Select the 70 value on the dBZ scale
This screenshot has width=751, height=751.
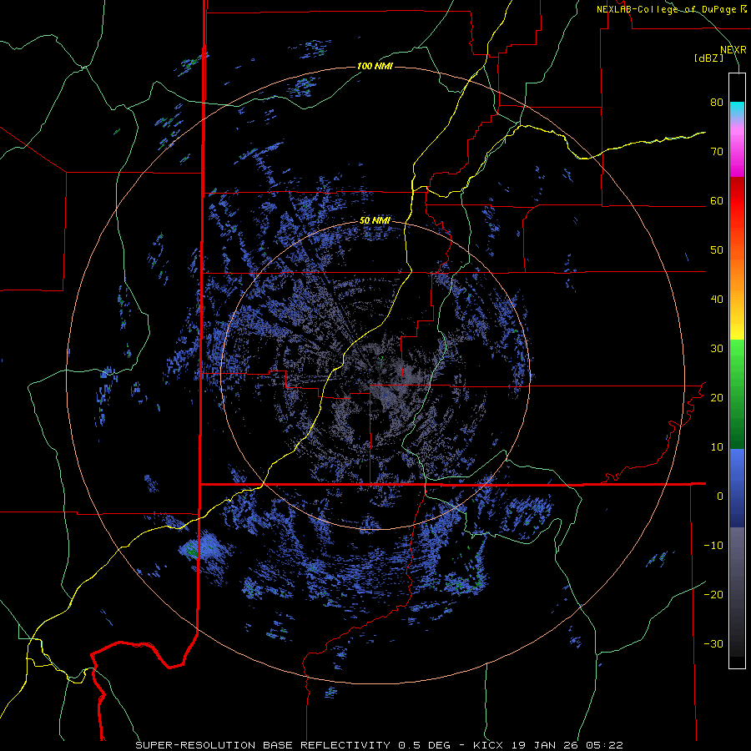click(x=717, y=152)
